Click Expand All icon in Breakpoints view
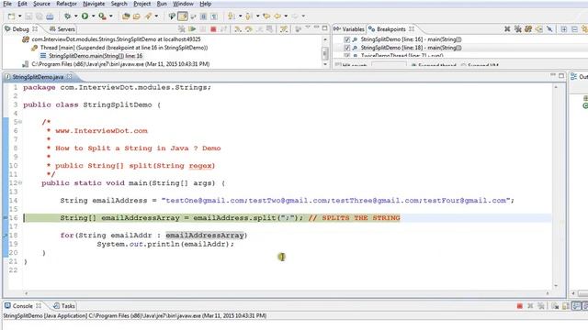Viewport: 588px width, 330px height. point(563,28)
